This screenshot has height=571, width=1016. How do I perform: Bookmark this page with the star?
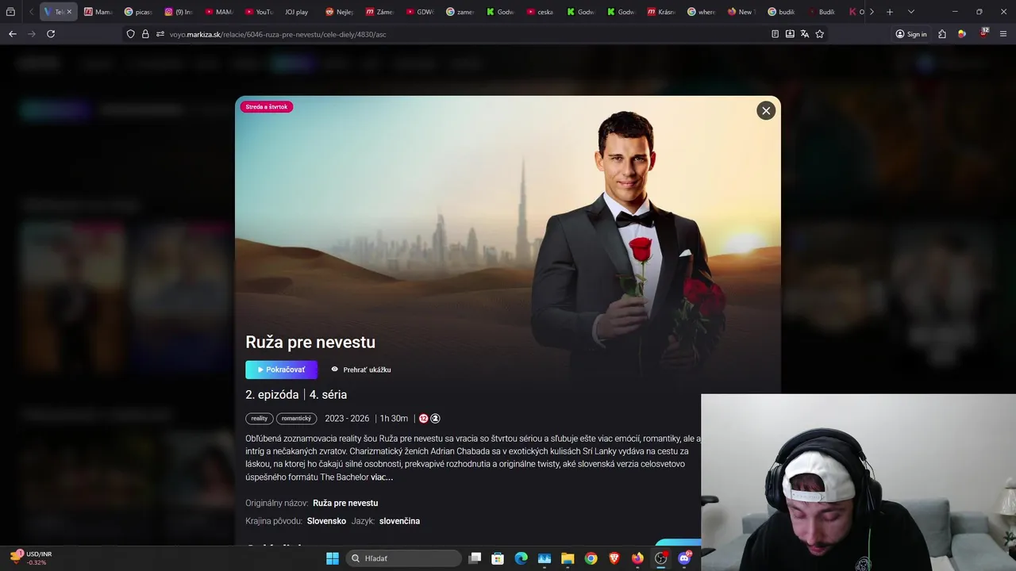point(820,34)
